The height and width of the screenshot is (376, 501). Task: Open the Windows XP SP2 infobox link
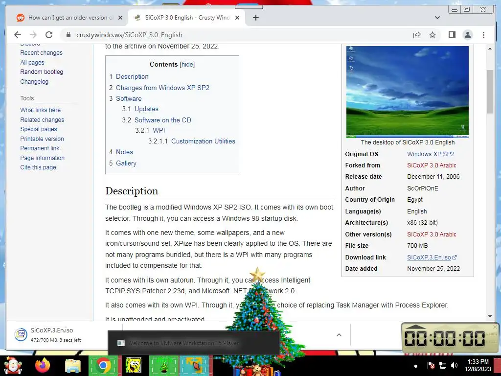click(x=431, y=154)
